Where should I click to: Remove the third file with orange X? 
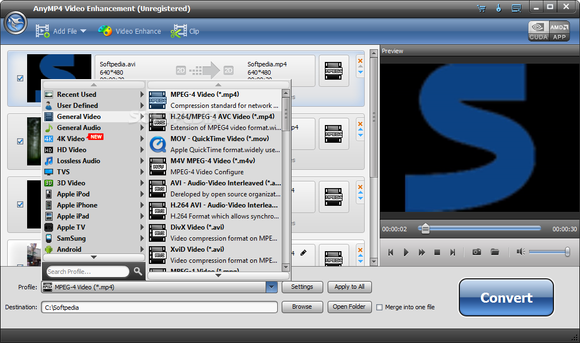point(360,187)
